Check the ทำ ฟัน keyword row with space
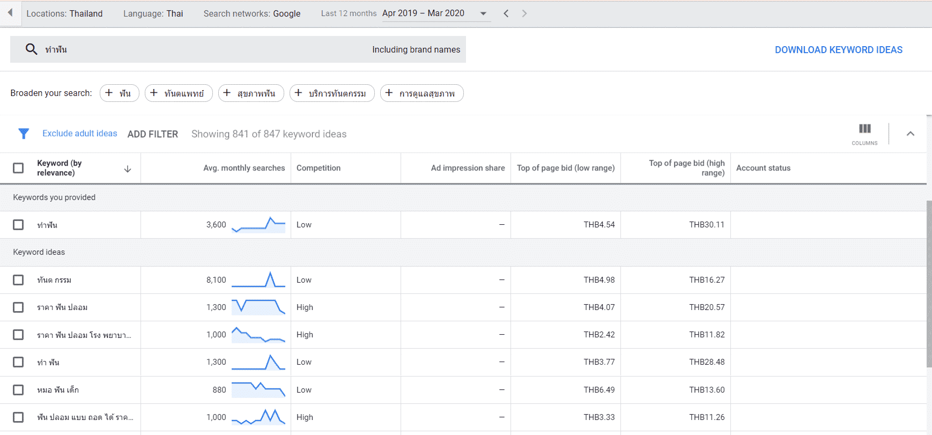The height and width of the screenshot is (435, 932). coord(18,362)
